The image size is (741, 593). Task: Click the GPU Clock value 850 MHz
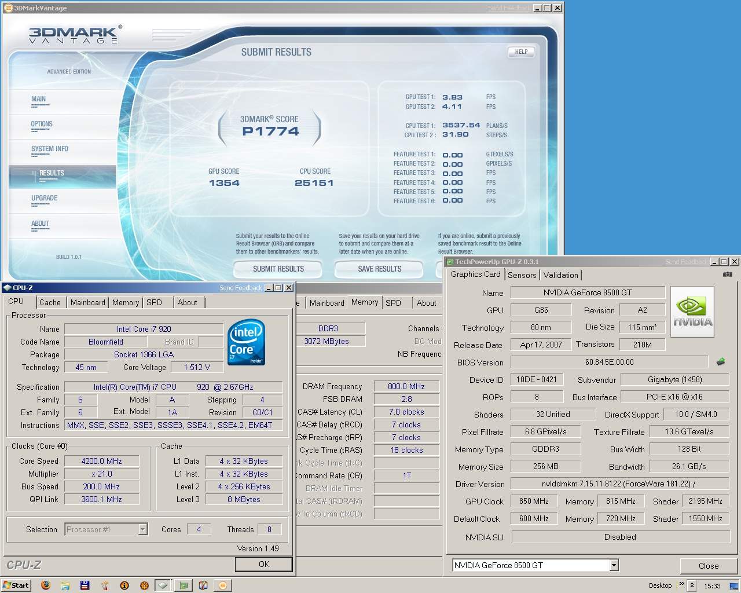pyautogui.click(x=534, y=502)
